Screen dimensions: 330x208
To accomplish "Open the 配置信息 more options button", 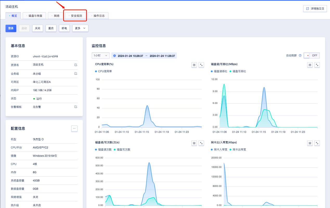I will pos(74,128).
